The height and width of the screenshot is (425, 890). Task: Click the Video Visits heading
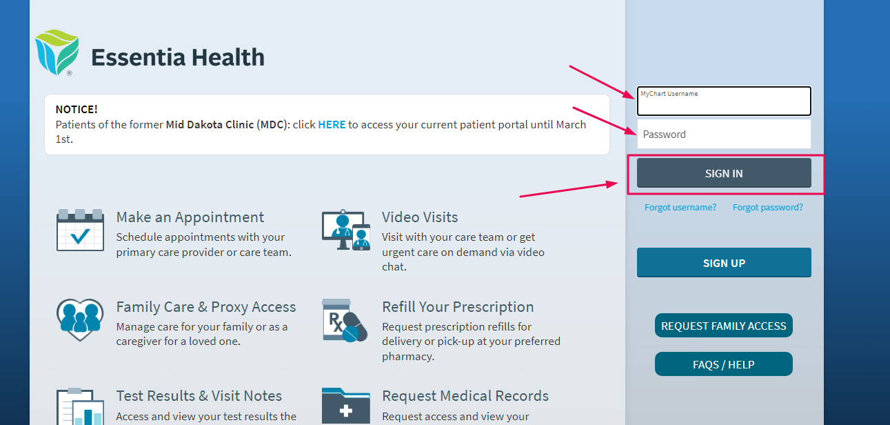(421, 217)
